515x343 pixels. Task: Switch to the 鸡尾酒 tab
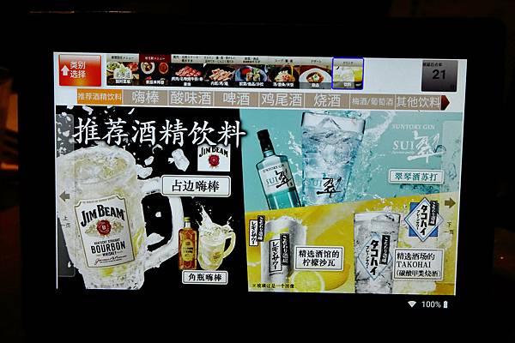coord(282,99)
